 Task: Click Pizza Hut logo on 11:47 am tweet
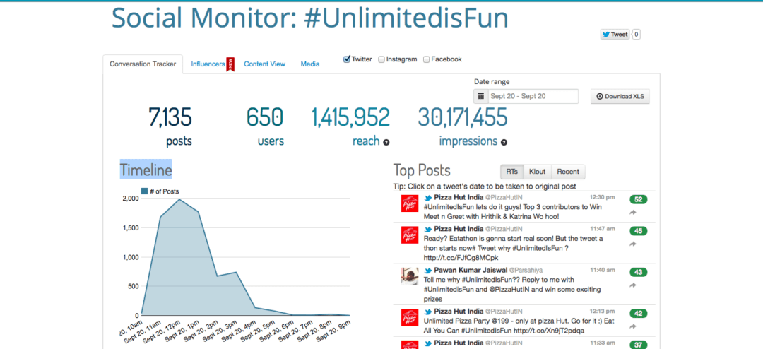[410, 235]
